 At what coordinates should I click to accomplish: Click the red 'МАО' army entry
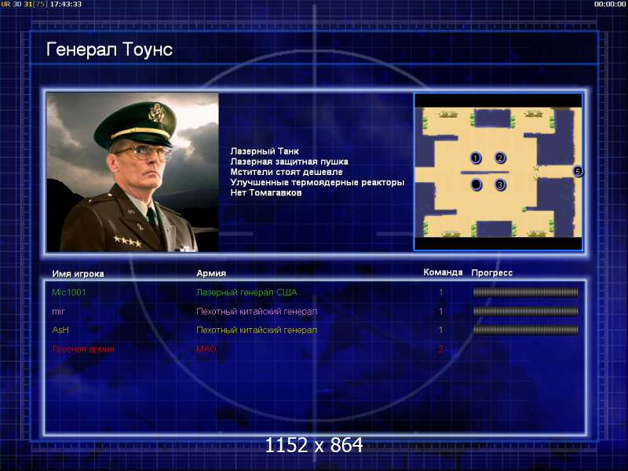coord(206,349)
